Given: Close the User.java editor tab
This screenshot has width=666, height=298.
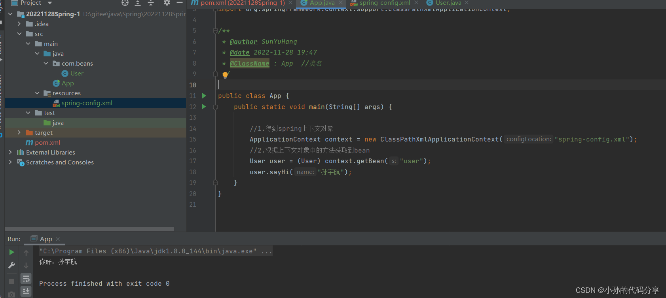Looking at the screenshot, I should [467, 3].
